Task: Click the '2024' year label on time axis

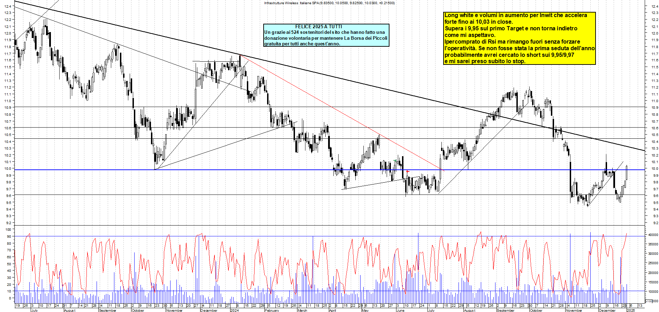Action: point(235,310)
